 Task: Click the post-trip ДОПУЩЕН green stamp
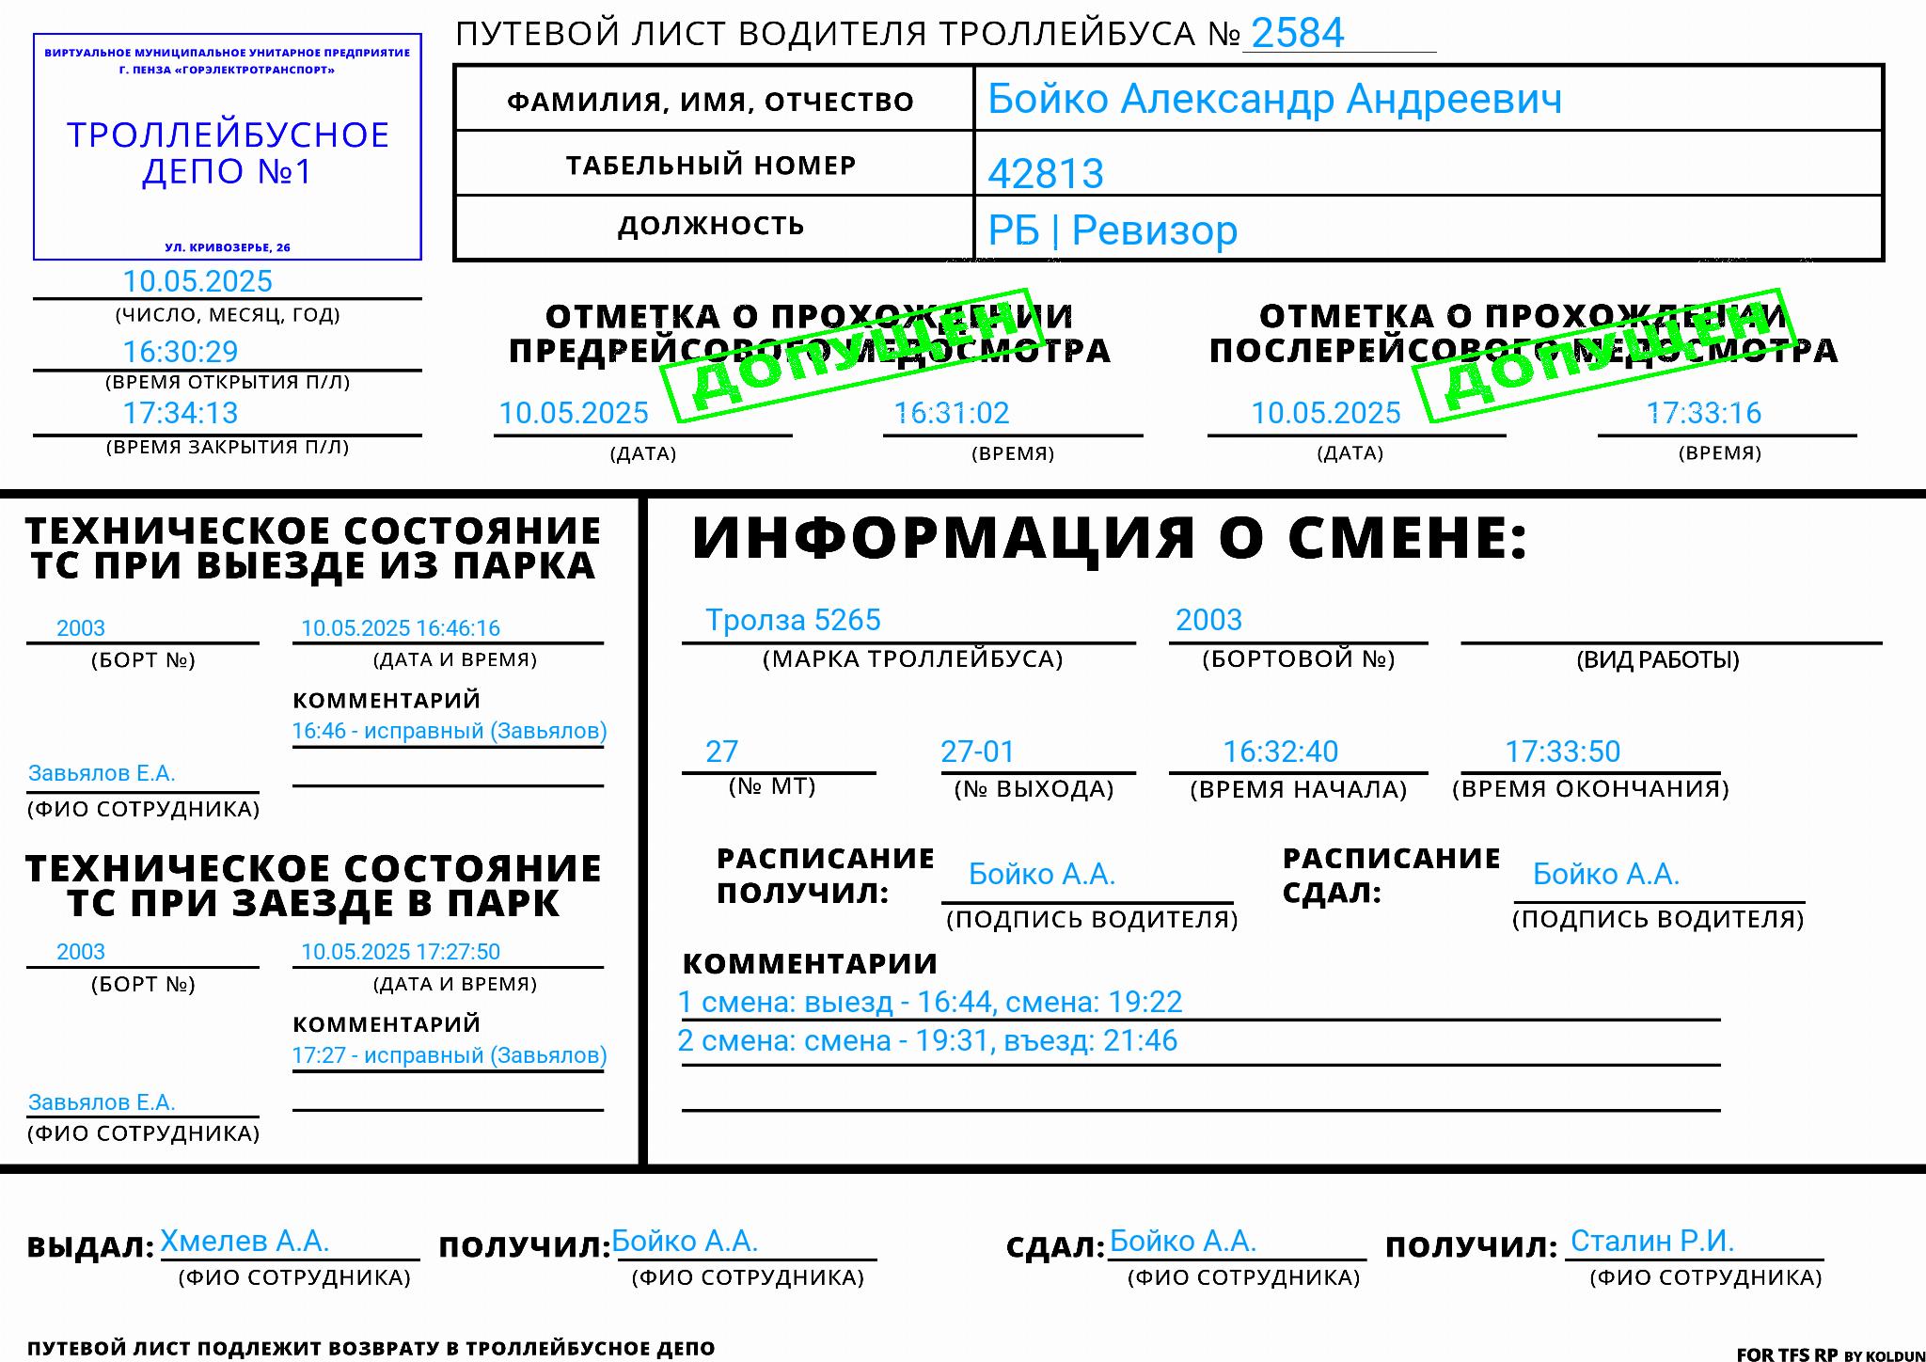click(x=1605, y=355)
